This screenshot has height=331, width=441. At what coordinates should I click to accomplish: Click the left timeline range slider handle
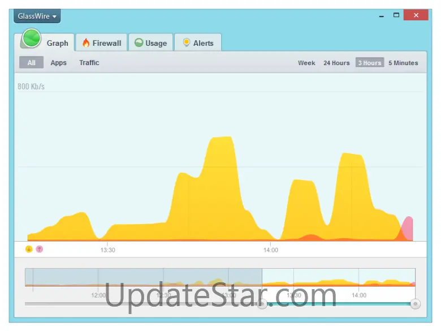click(x=262, y=304)
